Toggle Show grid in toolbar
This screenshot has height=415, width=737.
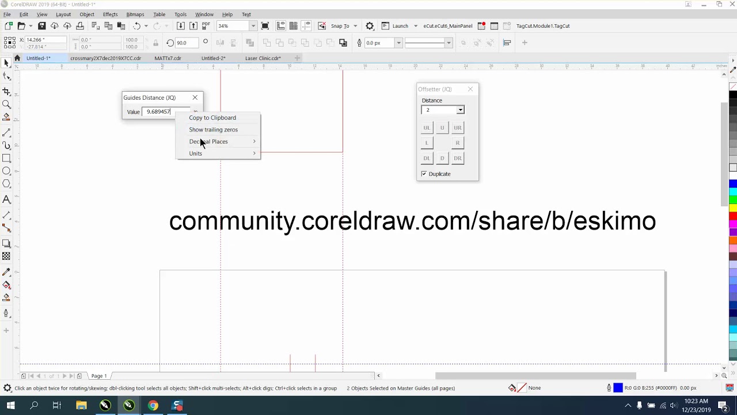[x=294, y=26]
